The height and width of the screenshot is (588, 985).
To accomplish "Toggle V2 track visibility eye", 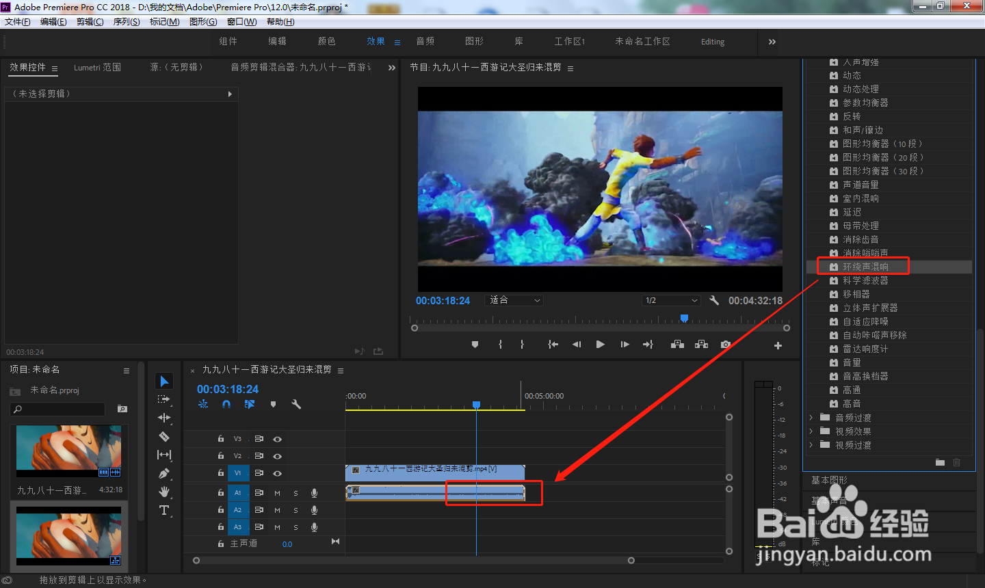I will [x=278, y=456].
